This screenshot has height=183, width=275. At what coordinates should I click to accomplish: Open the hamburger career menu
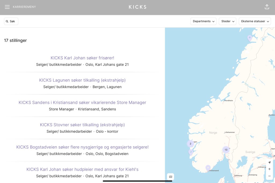(x=7, y=7)
